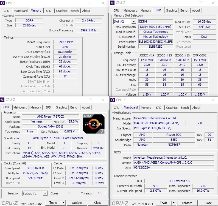Switch to CPU tab in Memory window
The width and height of the screenshot is (218, 206).
6,11
